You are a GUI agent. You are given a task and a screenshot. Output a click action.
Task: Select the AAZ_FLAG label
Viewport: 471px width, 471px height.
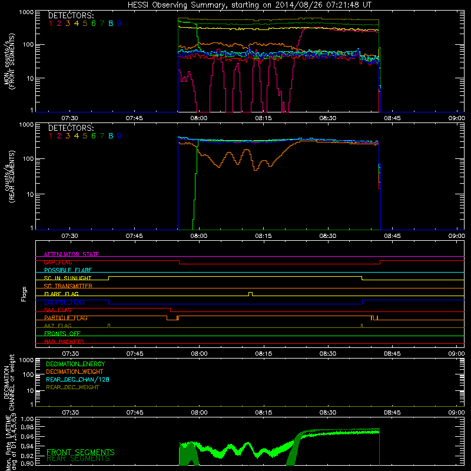point(58,326)
